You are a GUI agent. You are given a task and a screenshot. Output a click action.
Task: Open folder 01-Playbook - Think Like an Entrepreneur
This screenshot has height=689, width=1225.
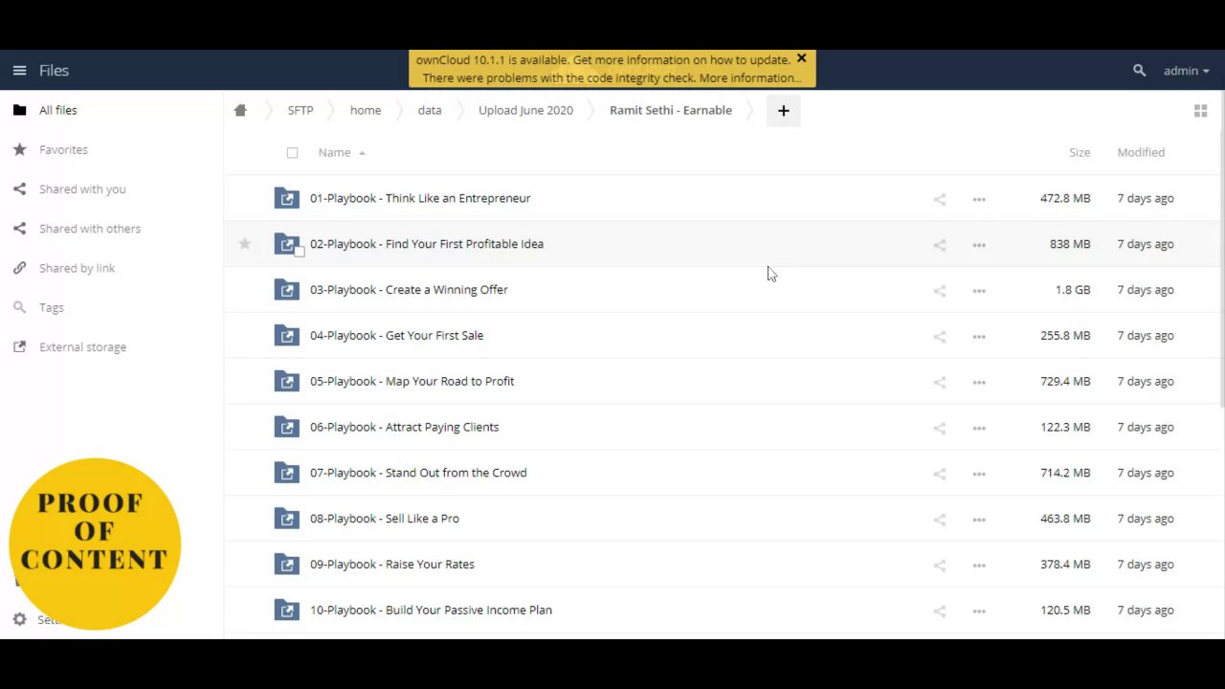420,199
